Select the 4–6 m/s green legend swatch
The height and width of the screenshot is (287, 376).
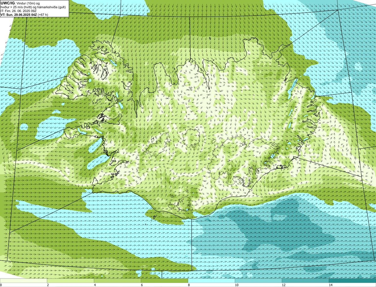[x=117, y=281]
